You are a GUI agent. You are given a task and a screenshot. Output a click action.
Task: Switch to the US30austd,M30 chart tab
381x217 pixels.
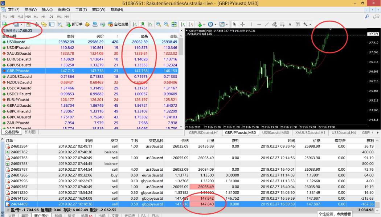pyautogui.click(x=275, y=133)
